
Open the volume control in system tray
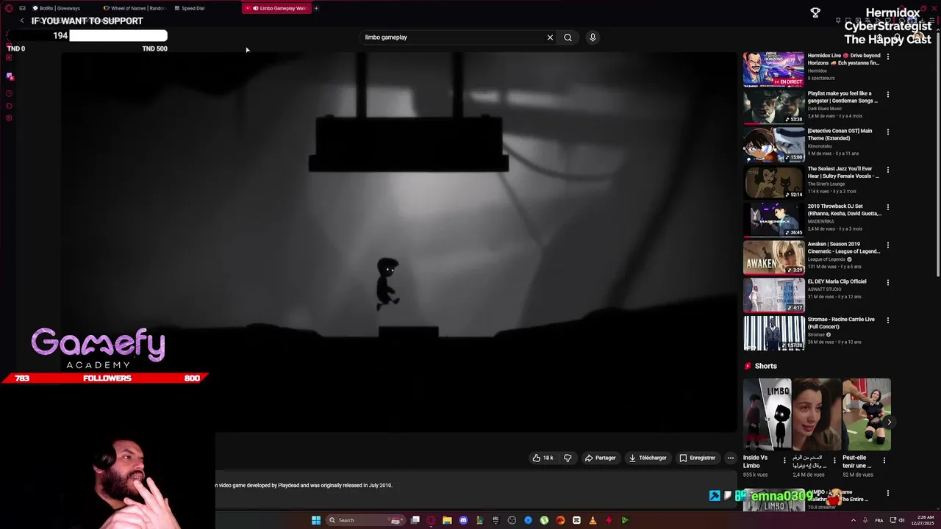(x=902, y=520)
